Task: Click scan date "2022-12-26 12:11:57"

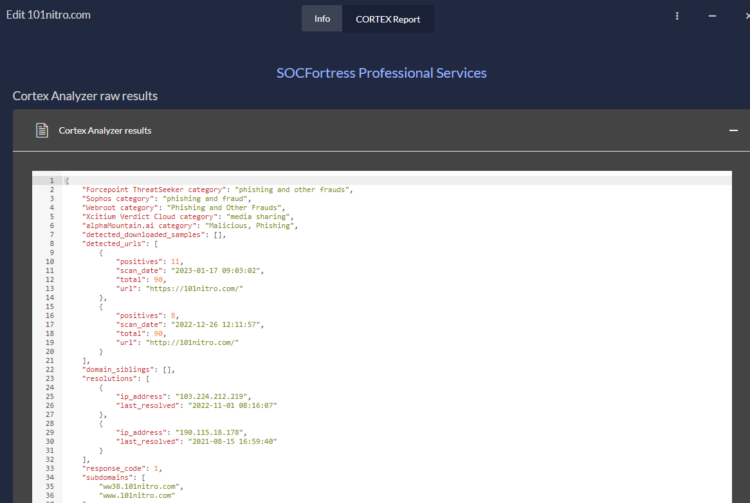Action: (215, 325)
